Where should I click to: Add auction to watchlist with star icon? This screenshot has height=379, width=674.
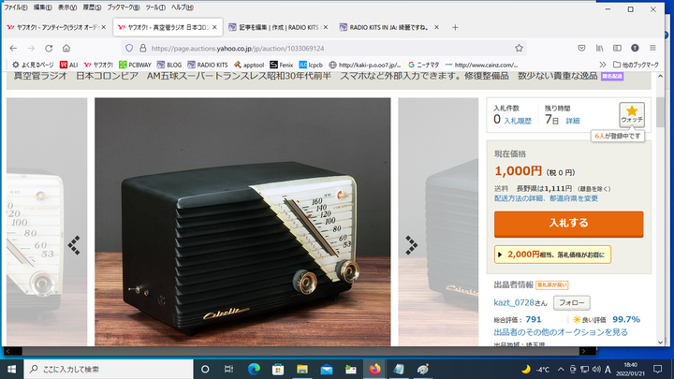(632, 114)
